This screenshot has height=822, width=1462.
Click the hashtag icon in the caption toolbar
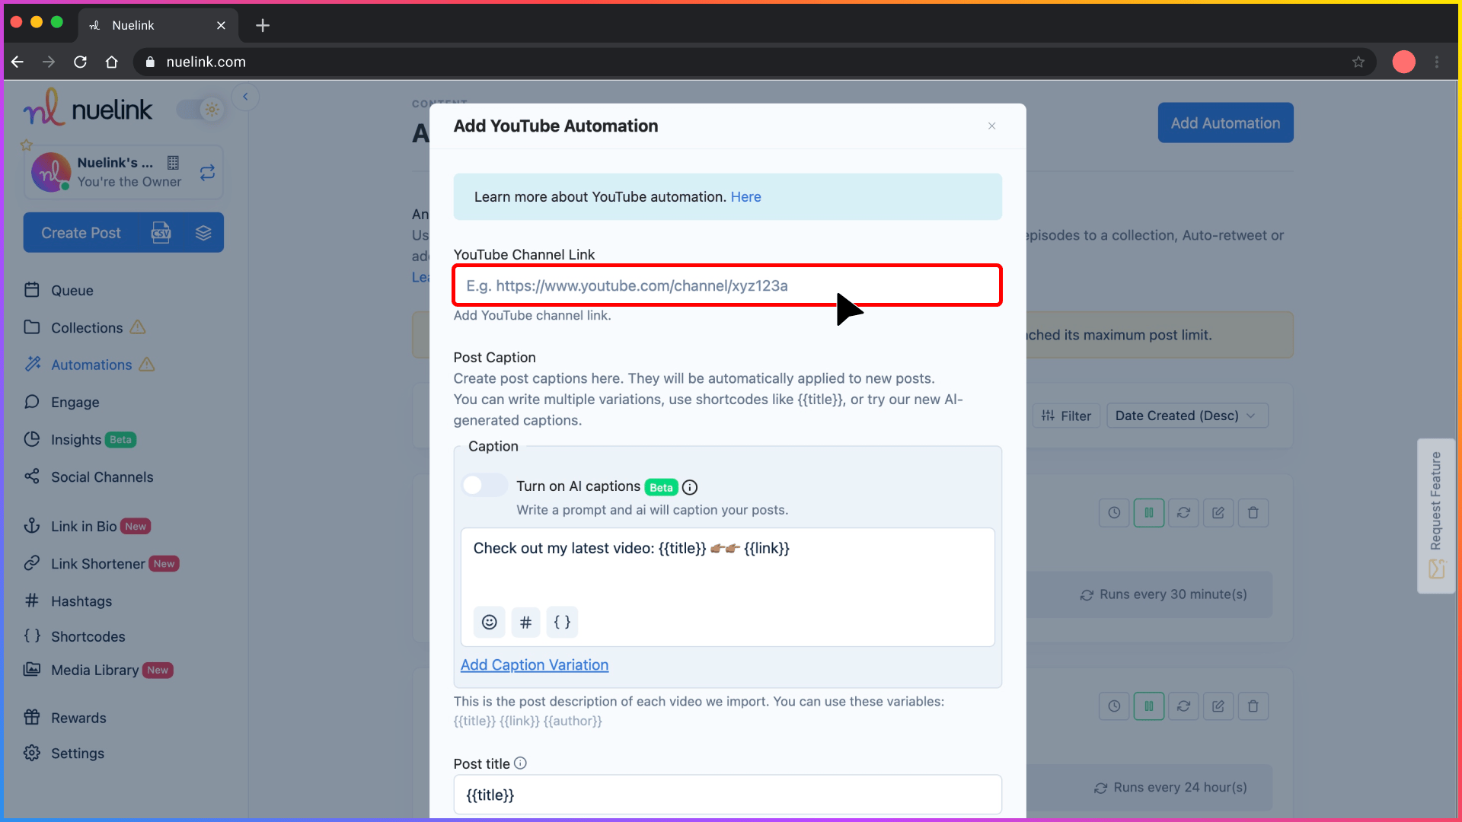(525, 622)
